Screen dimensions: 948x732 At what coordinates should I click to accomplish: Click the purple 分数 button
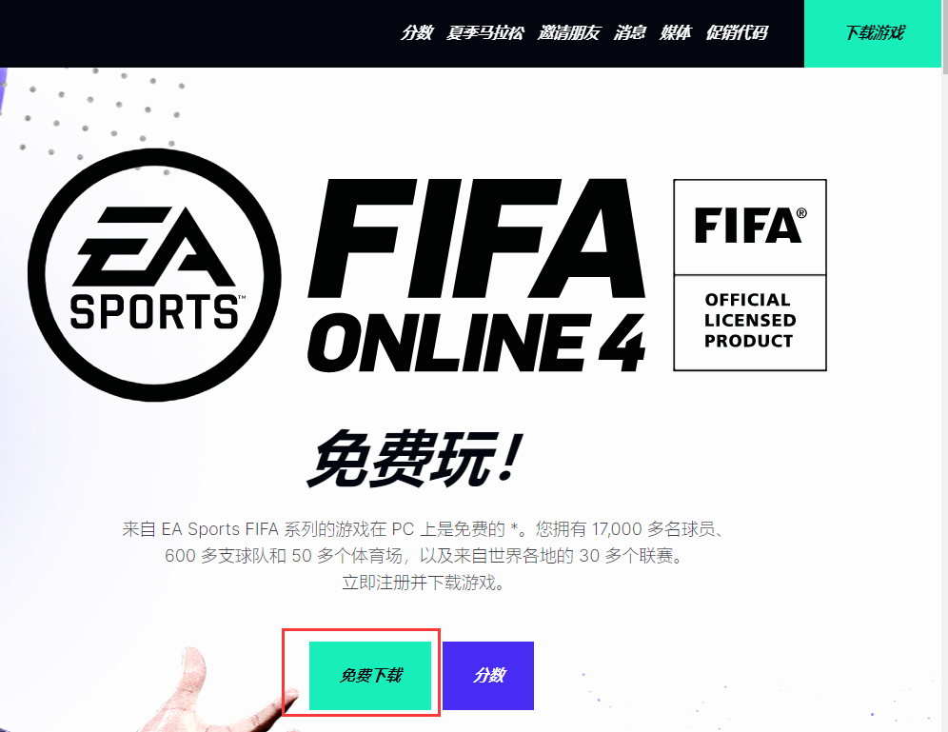click(x=488, y=675)
